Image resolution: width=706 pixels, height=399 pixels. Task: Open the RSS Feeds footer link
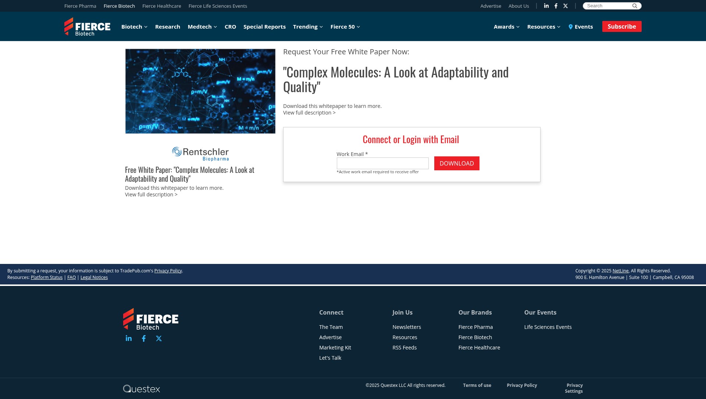coord(404,348)
